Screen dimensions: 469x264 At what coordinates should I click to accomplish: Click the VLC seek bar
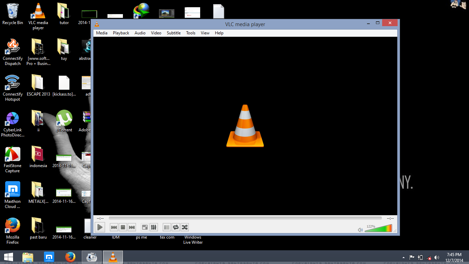coord(245,218)
